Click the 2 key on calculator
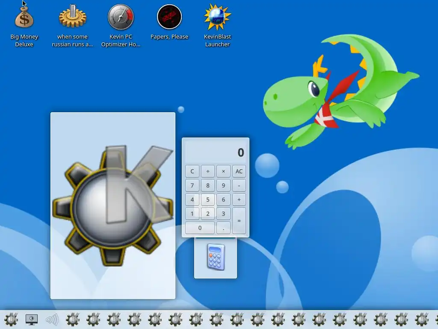The width and height of the screenshot is (438, 329). point(207,214)
